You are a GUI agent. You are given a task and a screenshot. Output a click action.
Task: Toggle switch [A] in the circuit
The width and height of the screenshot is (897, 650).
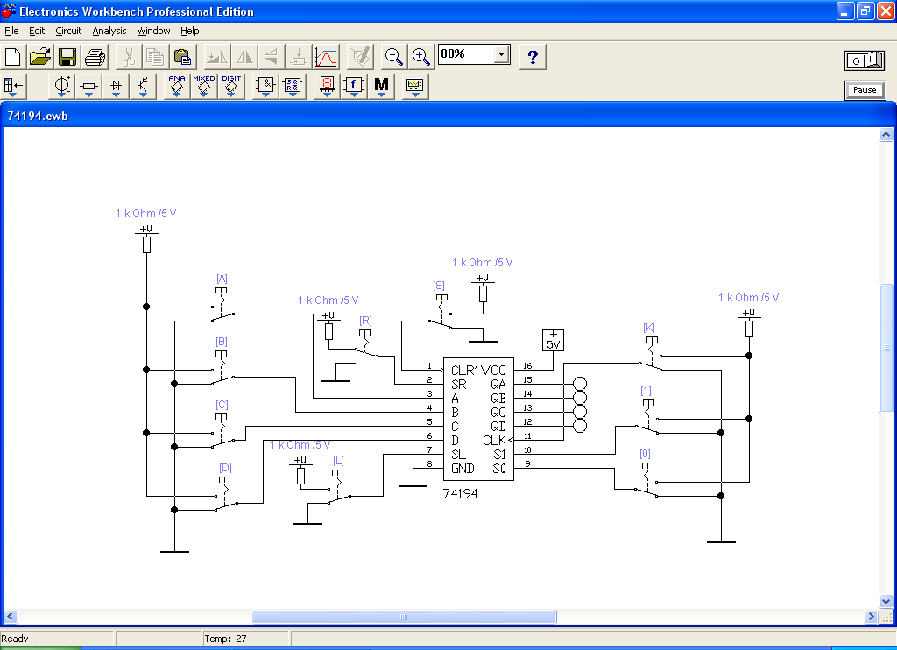point(222,303)
